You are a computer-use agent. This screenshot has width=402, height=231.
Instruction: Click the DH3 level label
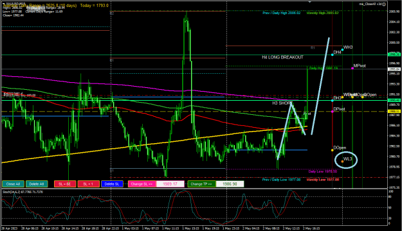(x=337, y=98)
